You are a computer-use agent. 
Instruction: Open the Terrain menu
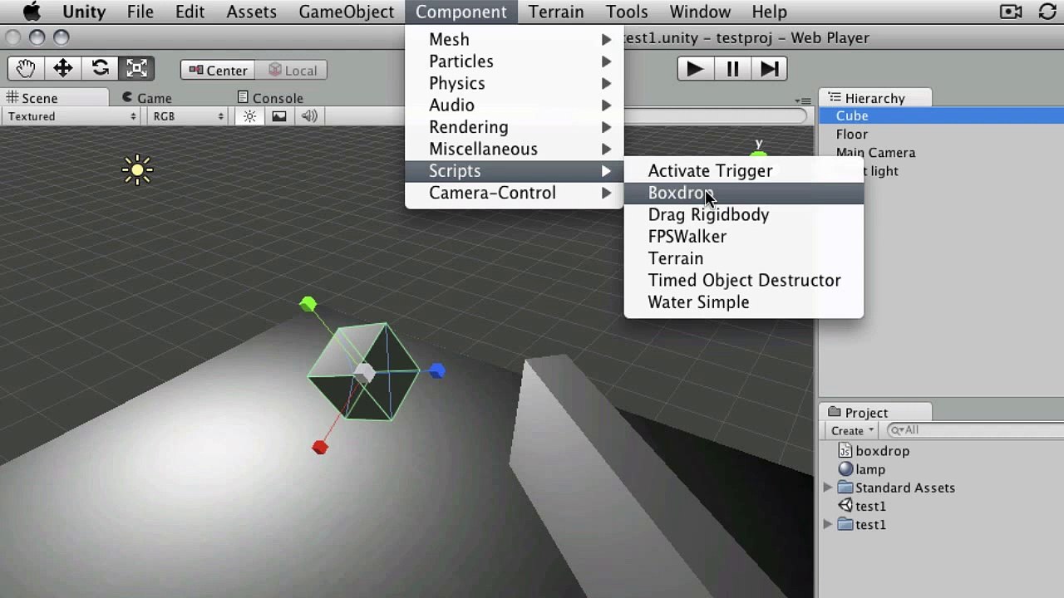coord(556,12)
